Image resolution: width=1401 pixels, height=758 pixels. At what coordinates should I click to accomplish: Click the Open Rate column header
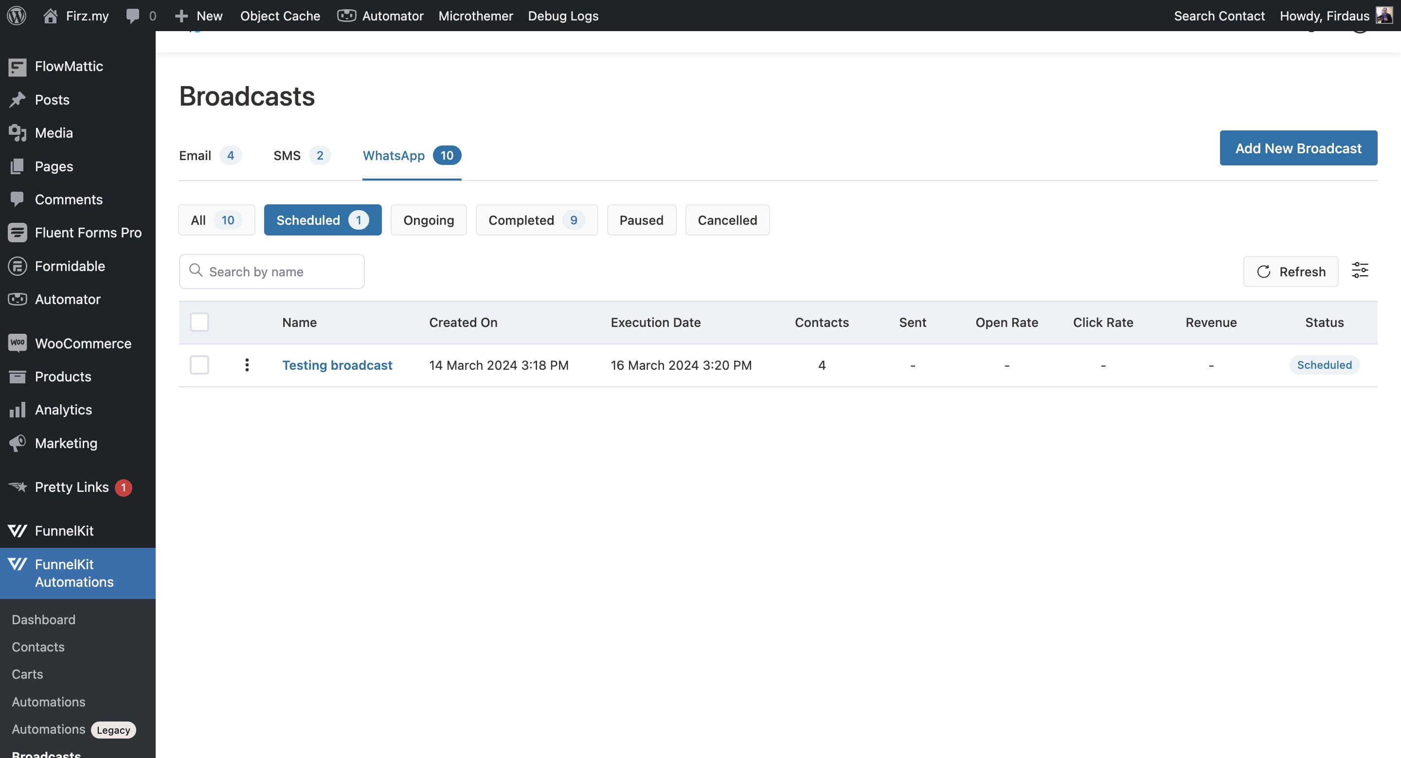point(1006,322)
